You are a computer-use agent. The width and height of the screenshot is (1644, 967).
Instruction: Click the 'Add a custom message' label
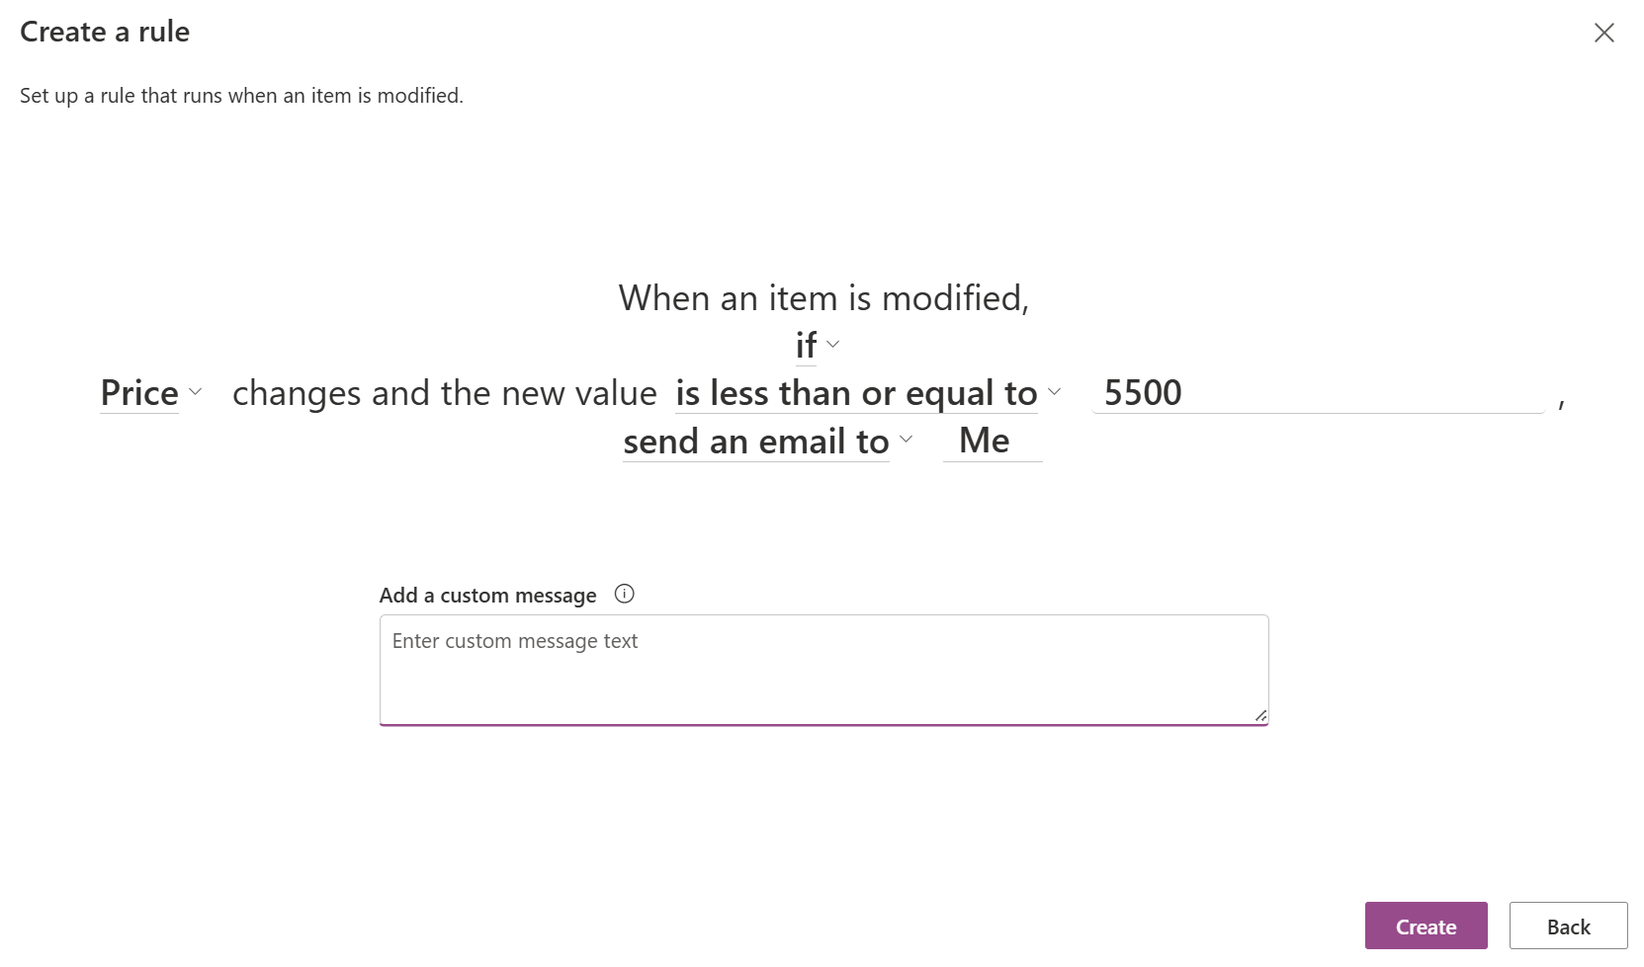coord(487,596)
